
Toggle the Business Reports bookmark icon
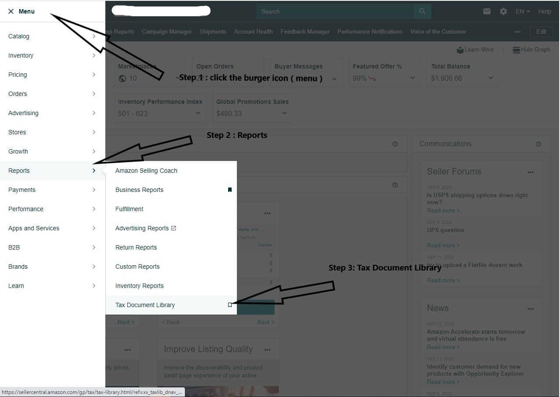click(x=230, y=190)
